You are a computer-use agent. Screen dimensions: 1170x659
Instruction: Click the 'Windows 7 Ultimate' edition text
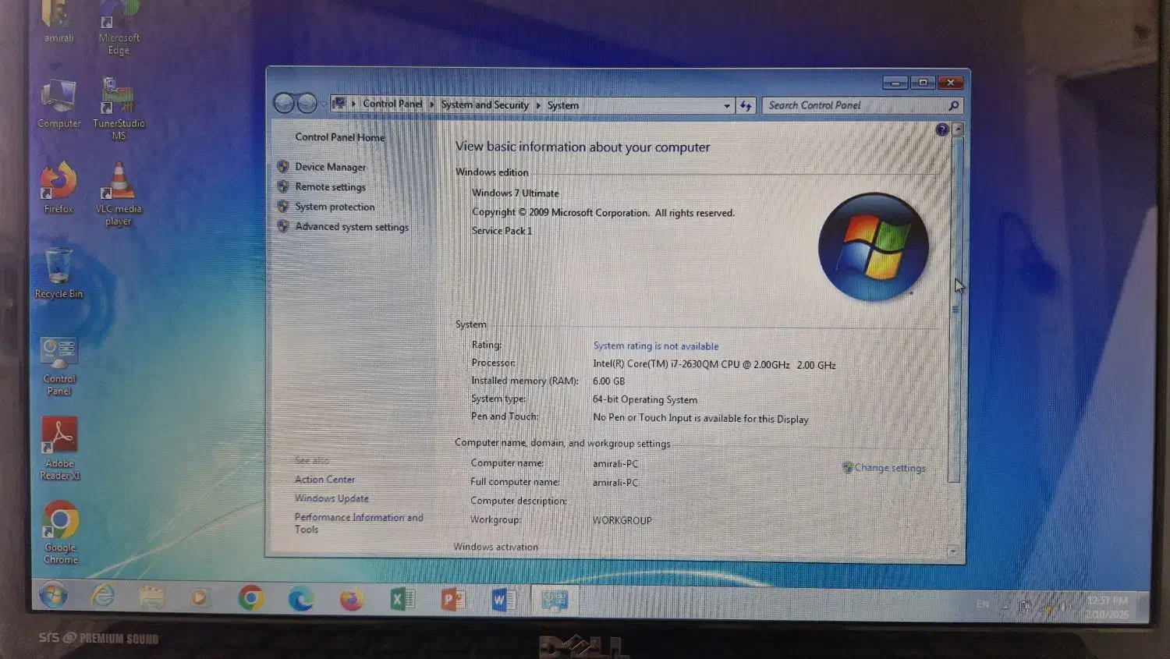[515, 193]
